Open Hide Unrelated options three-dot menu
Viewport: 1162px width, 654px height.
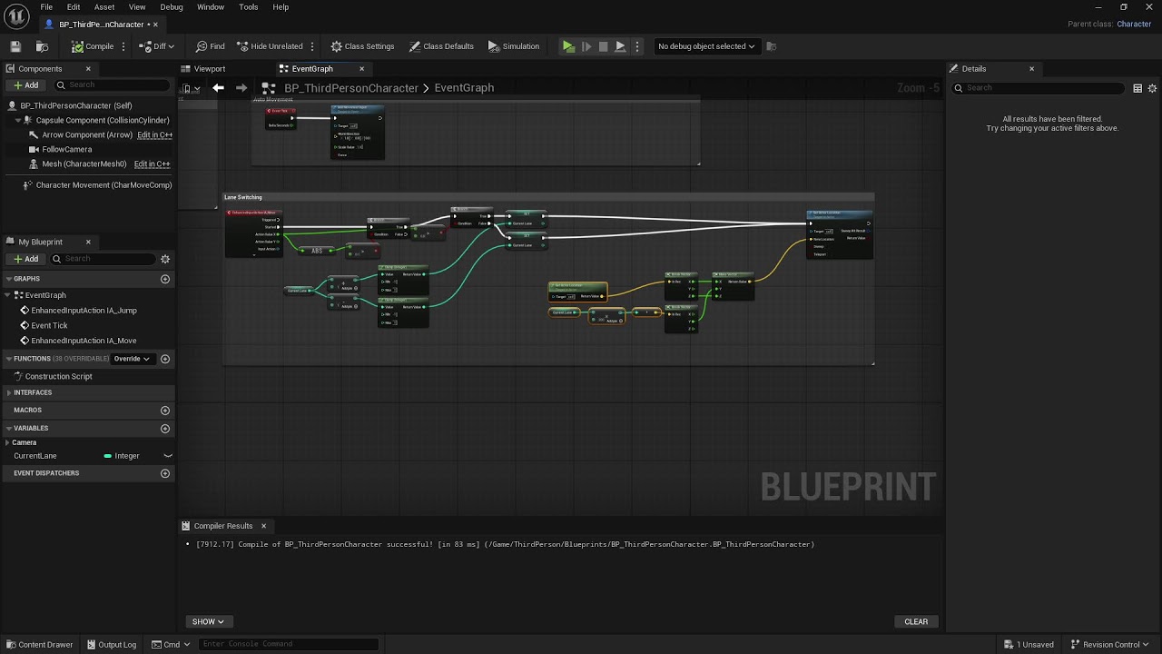tap(312, 46)
